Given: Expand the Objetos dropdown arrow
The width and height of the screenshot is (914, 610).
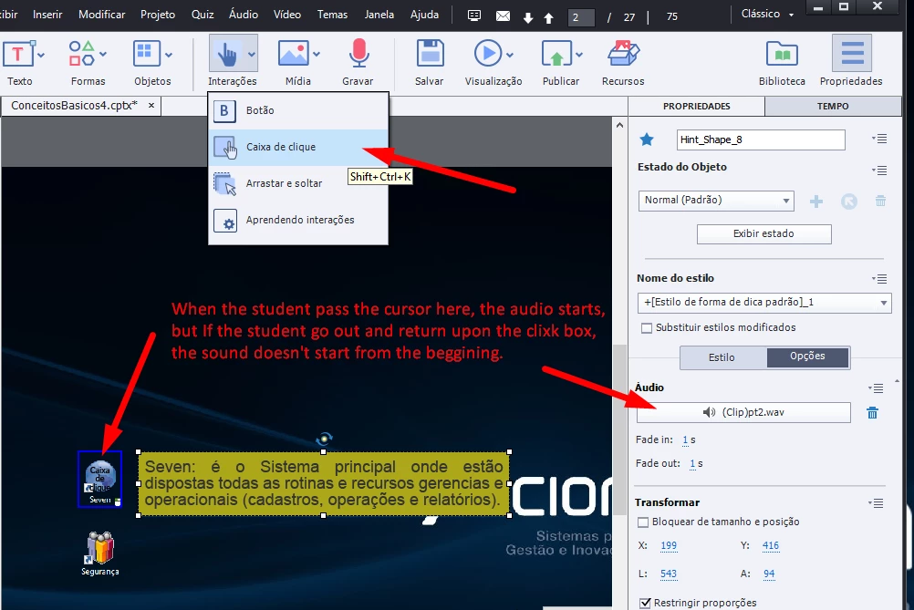Looking at the screenshot, I should [169, 55].
